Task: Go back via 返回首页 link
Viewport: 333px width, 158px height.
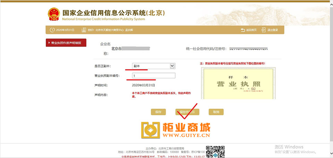Action: [x=251, y=30]
